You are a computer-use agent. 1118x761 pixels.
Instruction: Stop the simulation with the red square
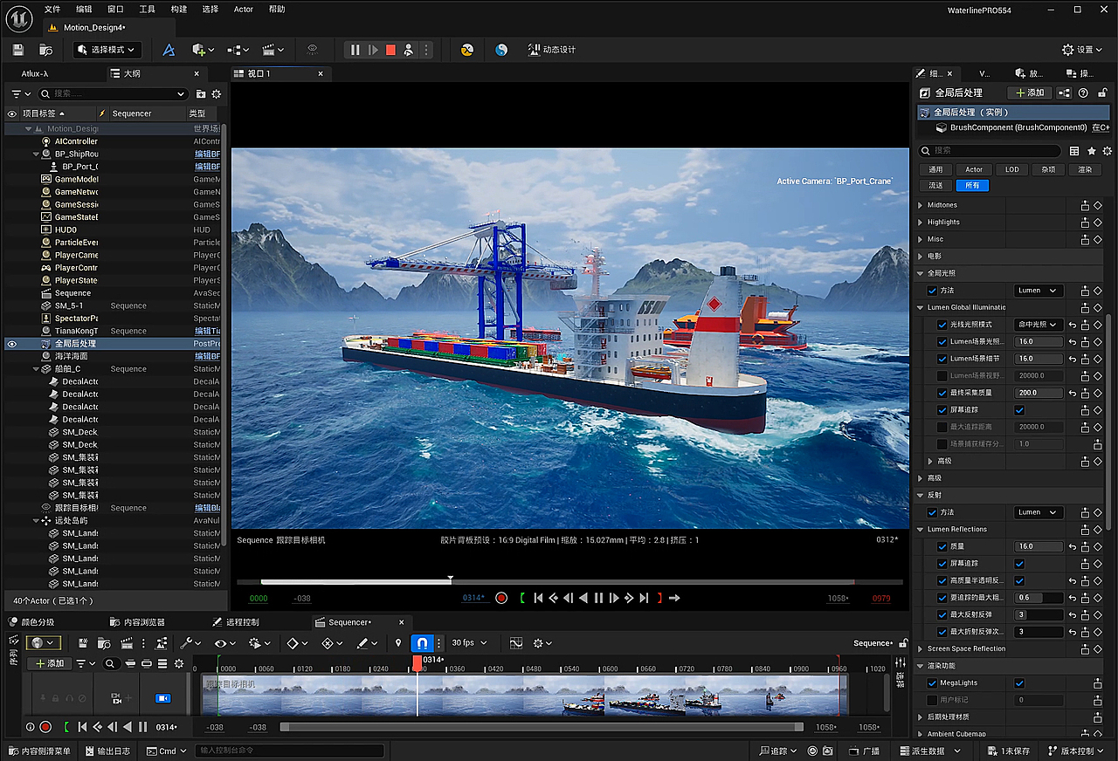[390, 50]
